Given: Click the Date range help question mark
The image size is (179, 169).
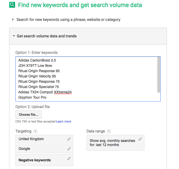Looking at the screenshot, I should 109,131.
